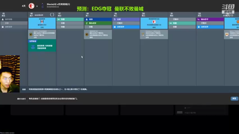The image size is (239, 134).
Task: Click the Wolves badge on day 16 youth fixture
Action: (x=31, y=35)
